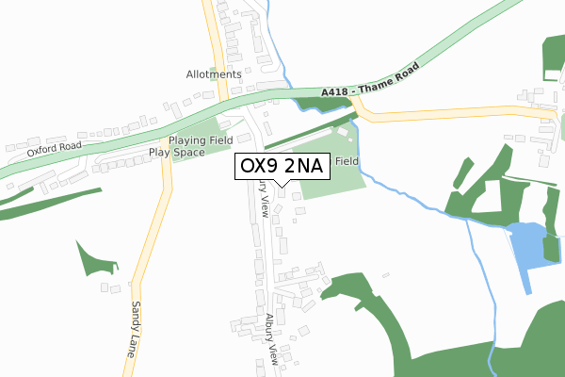
Task: Click the upper Albury View label near callout
Action: pos(264,199)
